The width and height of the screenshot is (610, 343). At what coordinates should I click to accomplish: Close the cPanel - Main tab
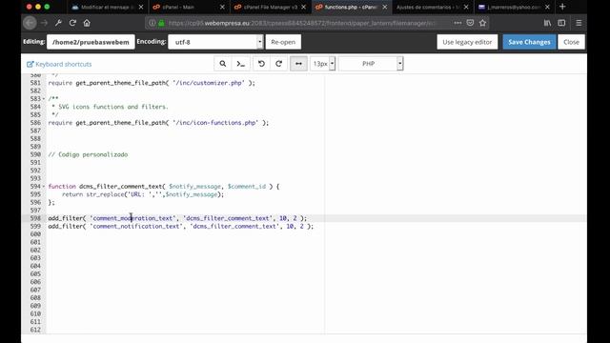tap(222, 7)
